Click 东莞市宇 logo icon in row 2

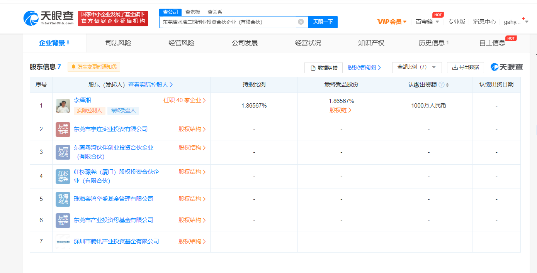point(63,130)
